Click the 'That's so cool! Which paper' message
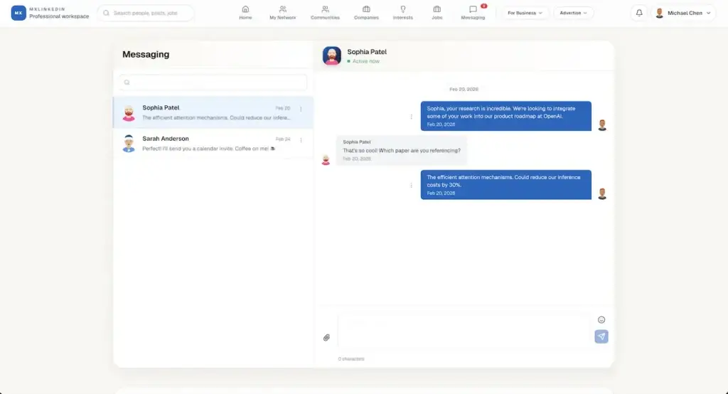The width and height of the screenshot is (728, 394). pos(402,151)
